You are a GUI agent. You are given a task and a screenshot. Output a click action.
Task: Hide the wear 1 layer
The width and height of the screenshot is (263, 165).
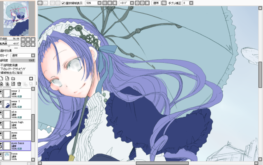coord(1,102)
